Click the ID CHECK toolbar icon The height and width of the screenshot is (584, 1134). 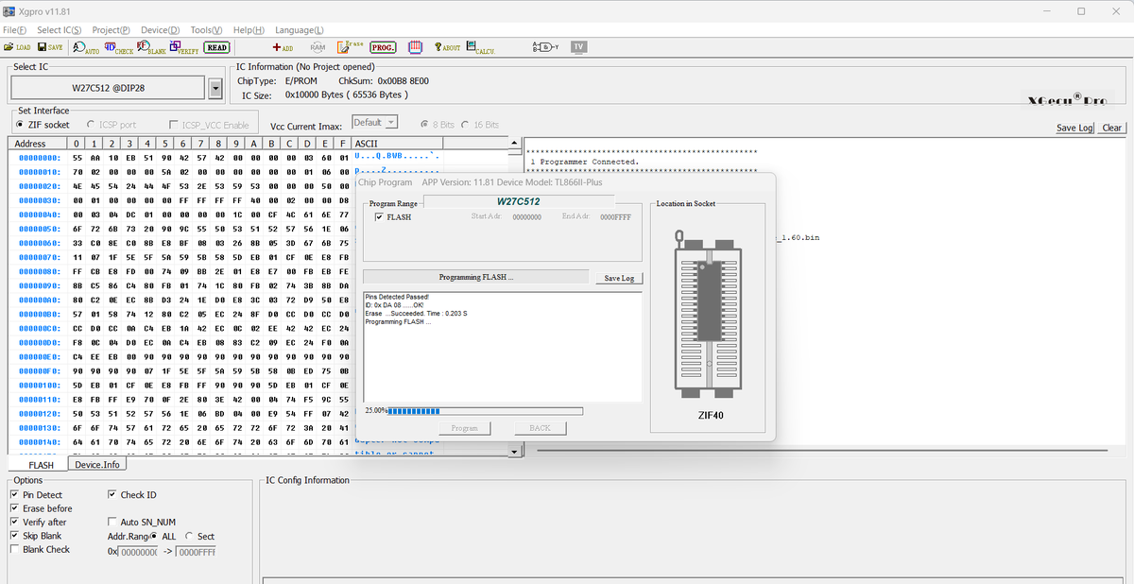coord(119,47)
